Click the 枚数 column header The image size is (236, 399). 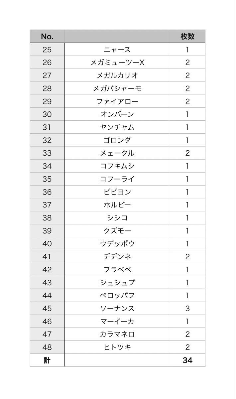187,36
